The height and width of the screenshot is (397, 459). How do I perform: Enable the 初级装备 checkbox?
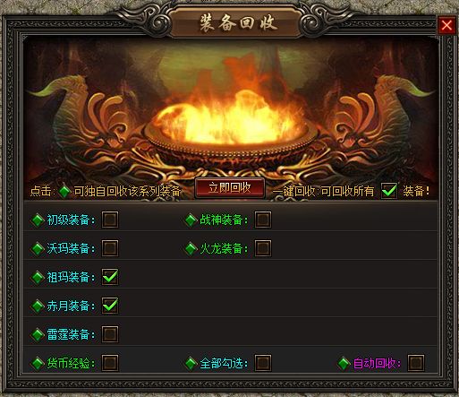point(110,220)
